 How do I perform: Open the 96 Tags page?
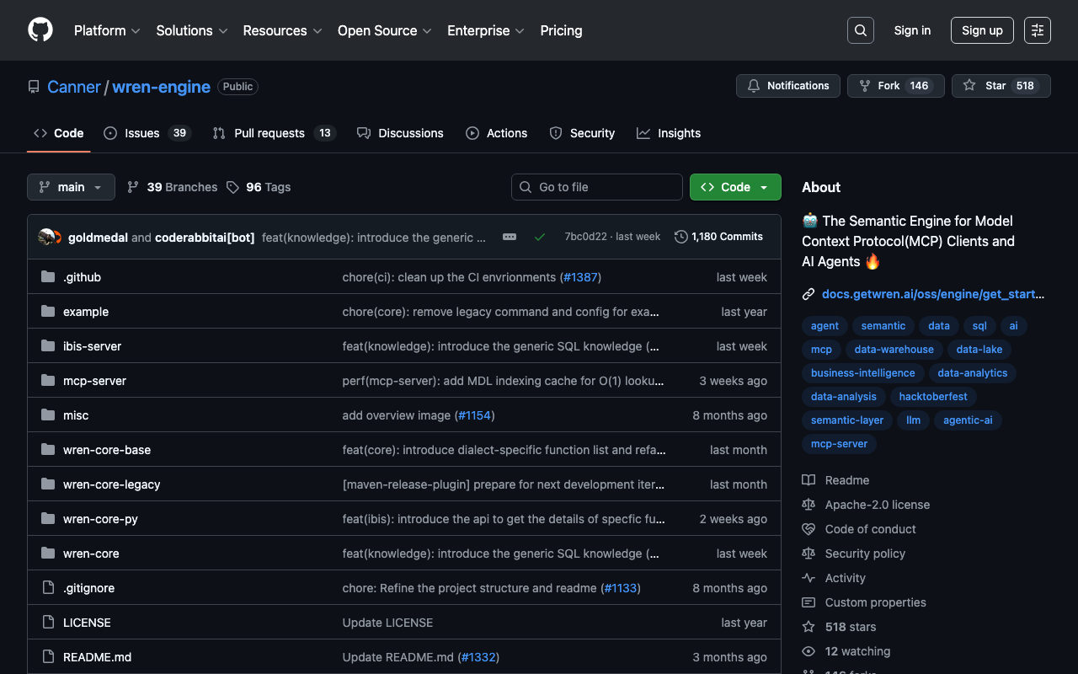259,187
